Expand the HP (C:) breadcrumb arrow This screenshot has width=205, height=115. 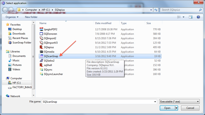52,10
